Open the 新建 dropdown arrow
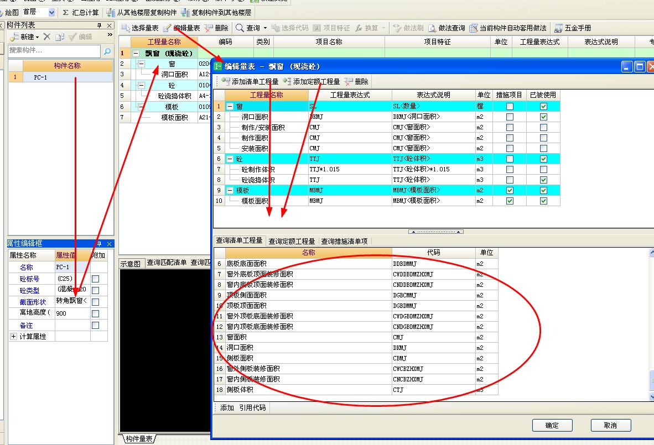Viewport: 654px width, 445px height. click(x=37, y=36)
